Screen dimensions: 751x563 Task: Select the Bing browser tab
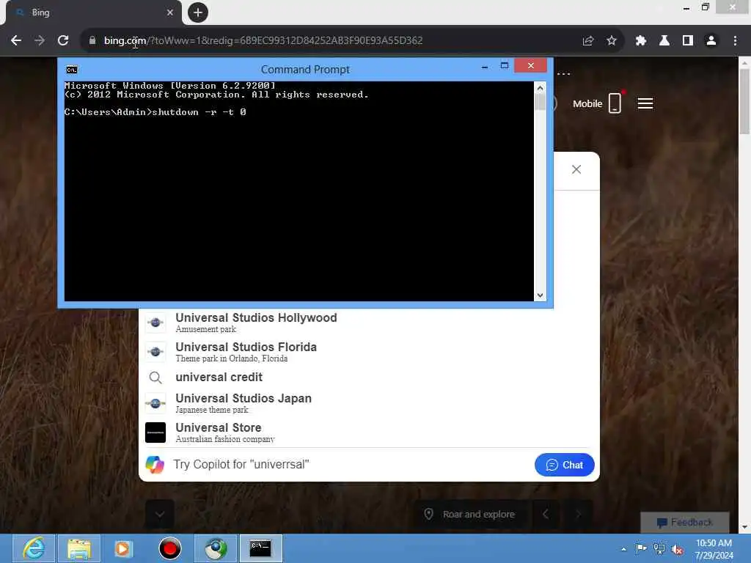click(93, 12)
